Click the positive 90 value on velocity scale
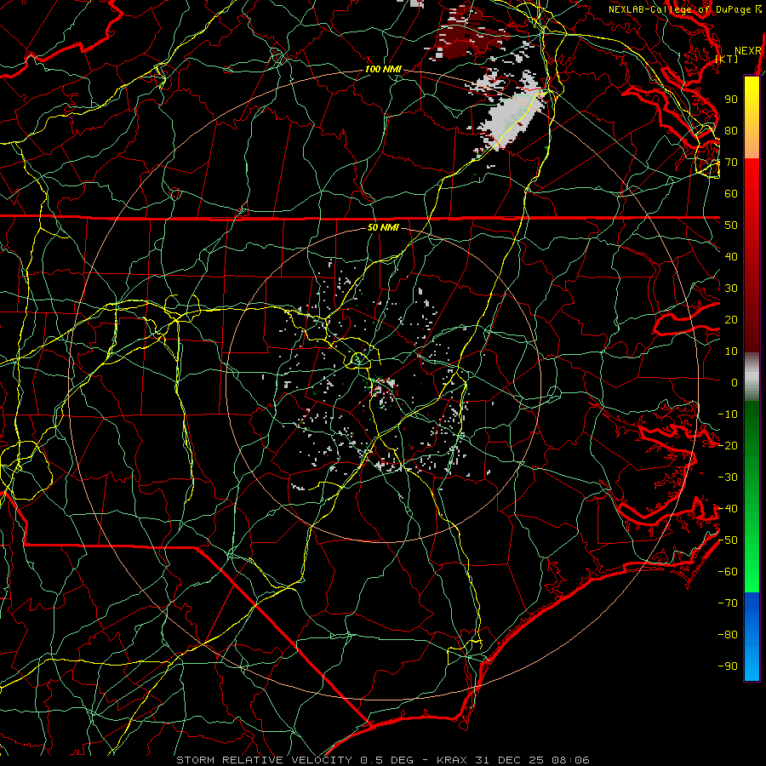 [731, 100]
